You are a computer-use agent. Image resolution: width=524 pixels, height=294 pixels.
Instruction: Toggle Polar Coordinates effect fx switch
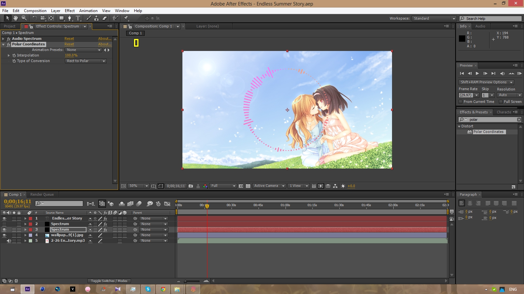pyautogui.click(x=9, y=44)
